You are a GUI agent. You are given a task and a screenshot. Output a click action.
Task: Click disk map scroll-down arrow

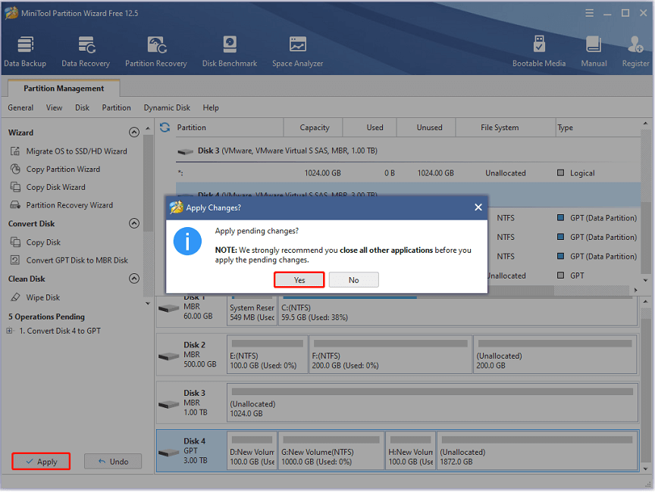[x=646, y=469]
